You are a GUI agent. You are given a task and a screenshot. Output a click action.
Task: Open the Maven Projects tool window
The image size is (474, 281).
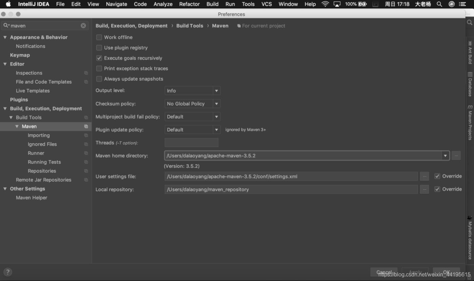click(470, 123)
